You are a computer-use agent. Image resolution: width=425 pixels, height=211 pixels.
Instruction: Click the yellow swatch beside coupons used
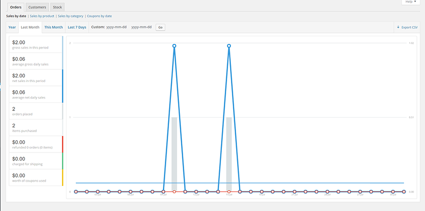pos(63,177)
